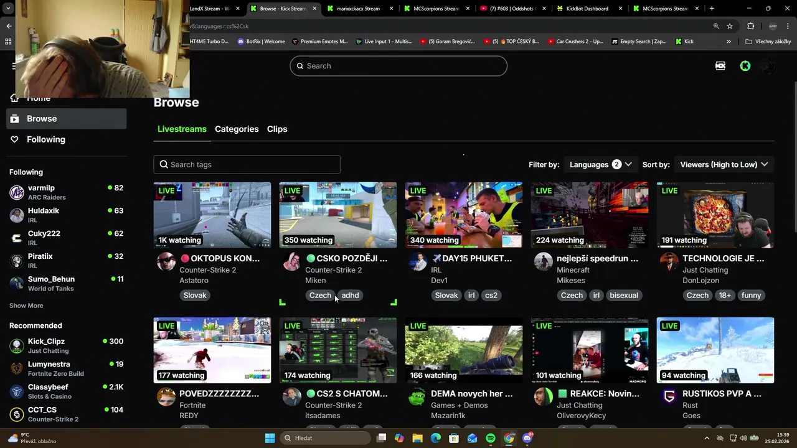Image resolution: width=797 pixels, height=448 pixels.
Task: Open the user avatar in top-right header
Action: [769, 66]
